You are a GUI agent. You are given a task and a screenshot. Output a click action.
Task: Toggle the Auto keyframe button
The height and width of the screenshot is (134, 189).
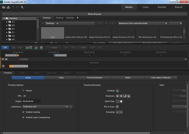click(54, 48)
